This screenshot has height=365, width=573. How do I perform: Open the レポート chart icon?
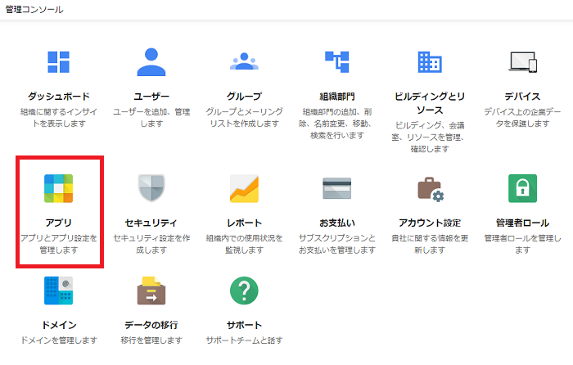[244, 188]
